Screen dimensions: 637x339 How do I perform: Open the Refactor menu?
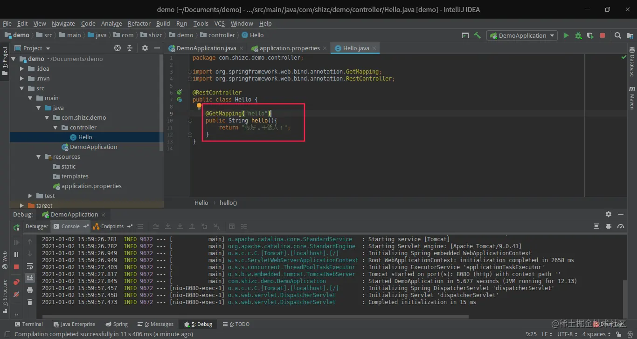[139, 23]
